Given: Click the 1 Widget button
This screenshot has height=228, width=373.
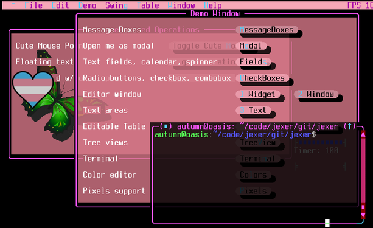Looking at the screenshot, I should pos(258,94).
